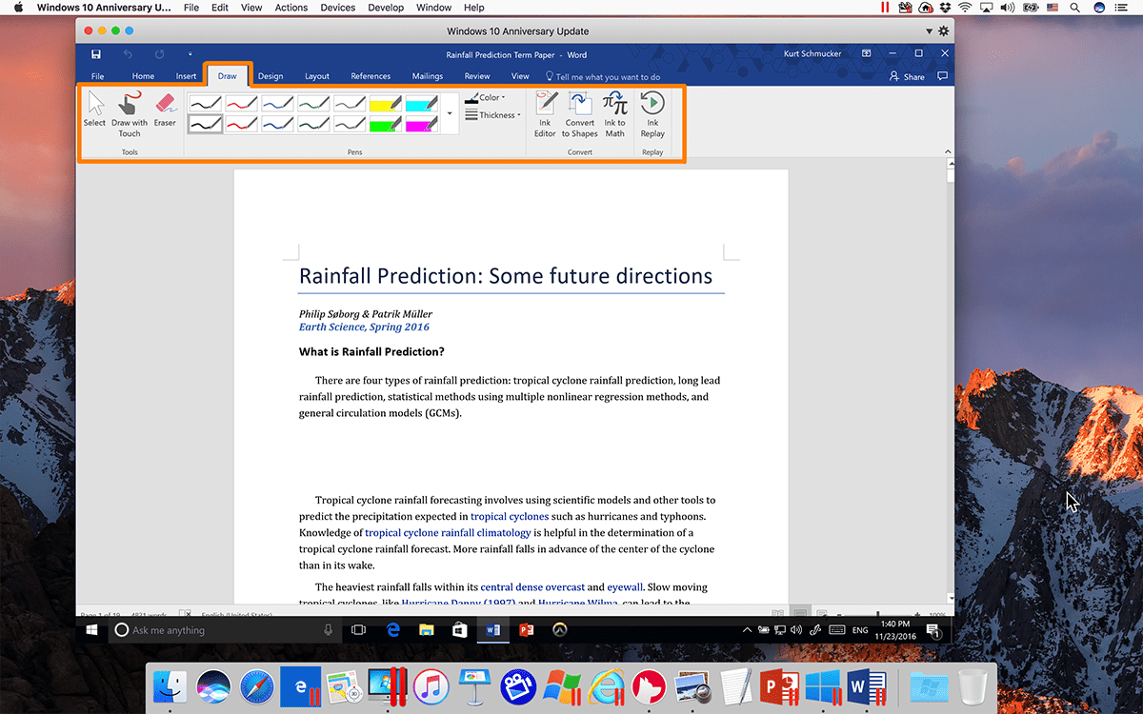The image size is (1143, 714).
Task: Start Ink Replay
Action: 652,114
